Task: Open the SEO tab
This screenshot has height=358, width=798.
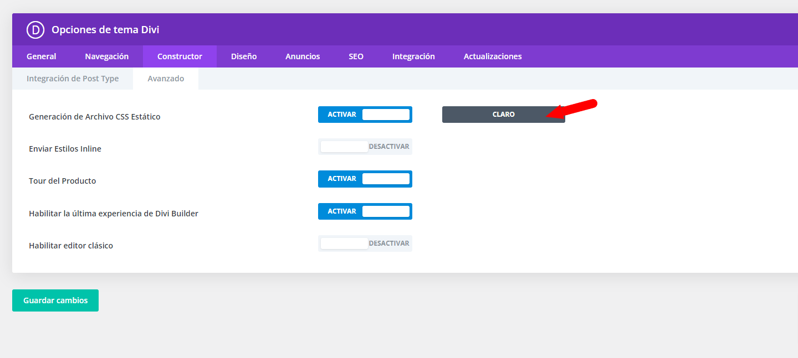Action: (356, 56)
